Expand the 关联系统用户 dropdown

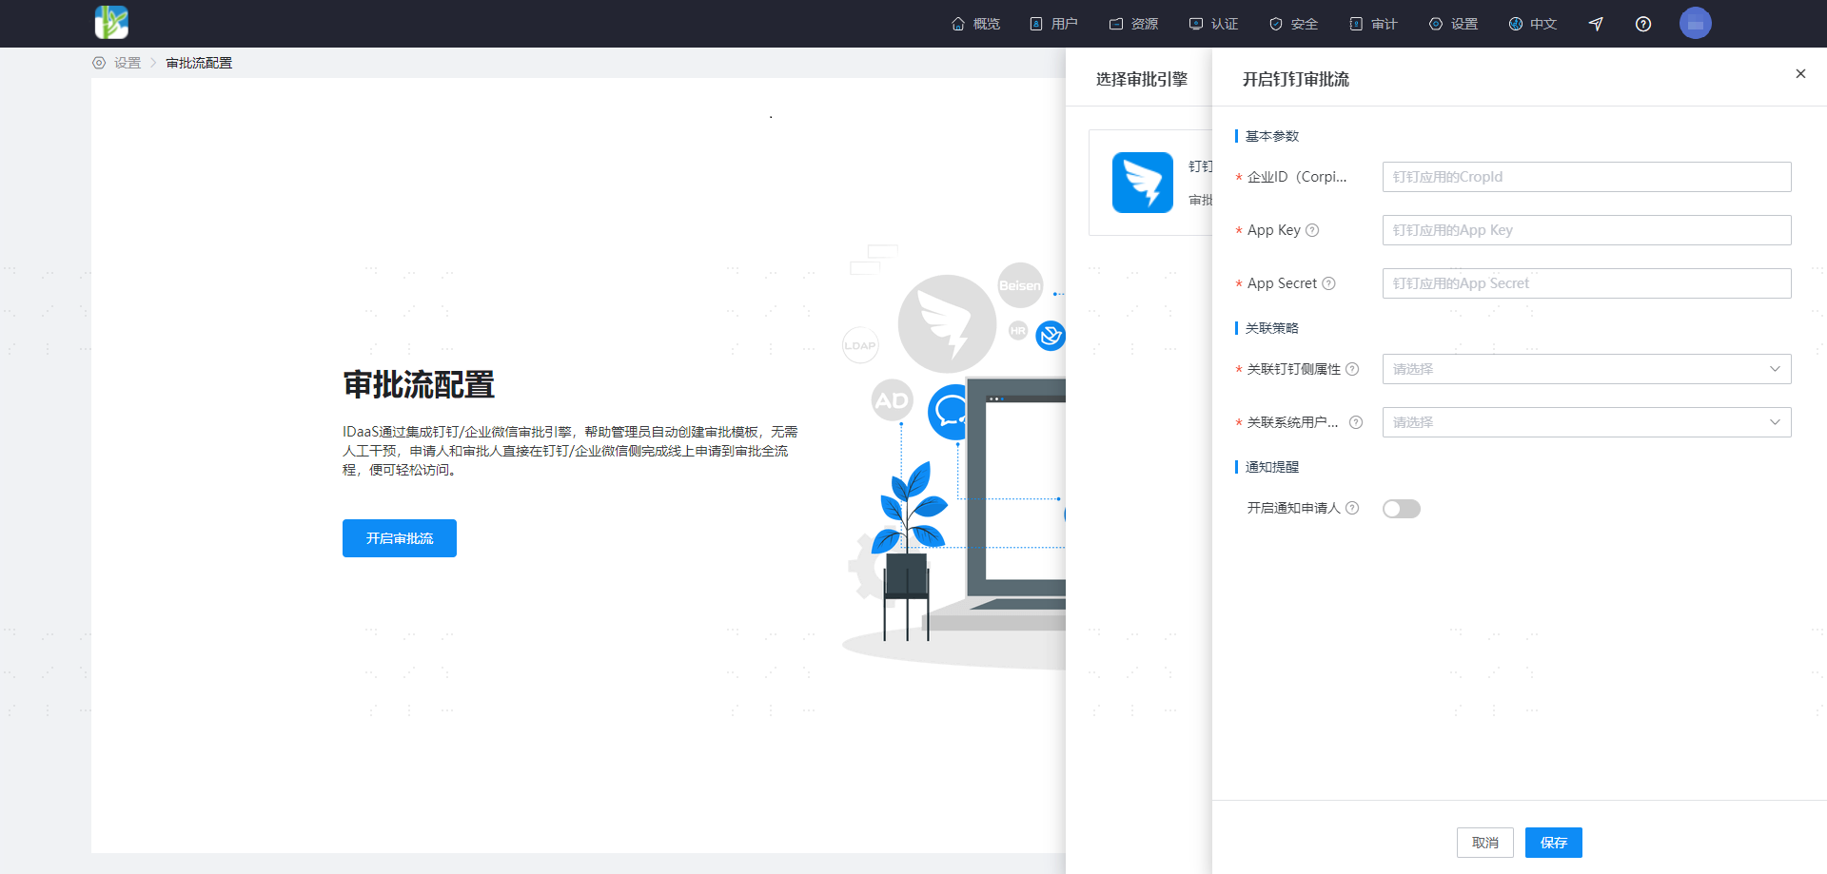(1587, 422)
